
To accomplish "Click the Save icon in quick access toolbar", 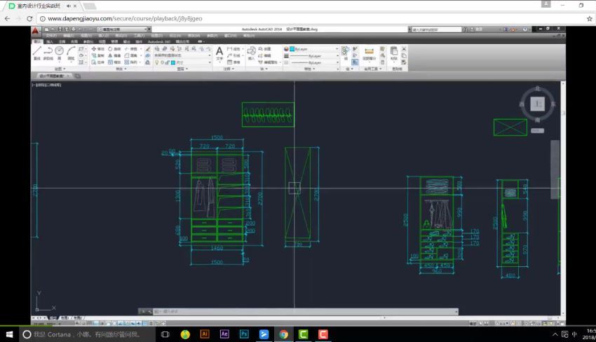I will click(x=60, y=29).
